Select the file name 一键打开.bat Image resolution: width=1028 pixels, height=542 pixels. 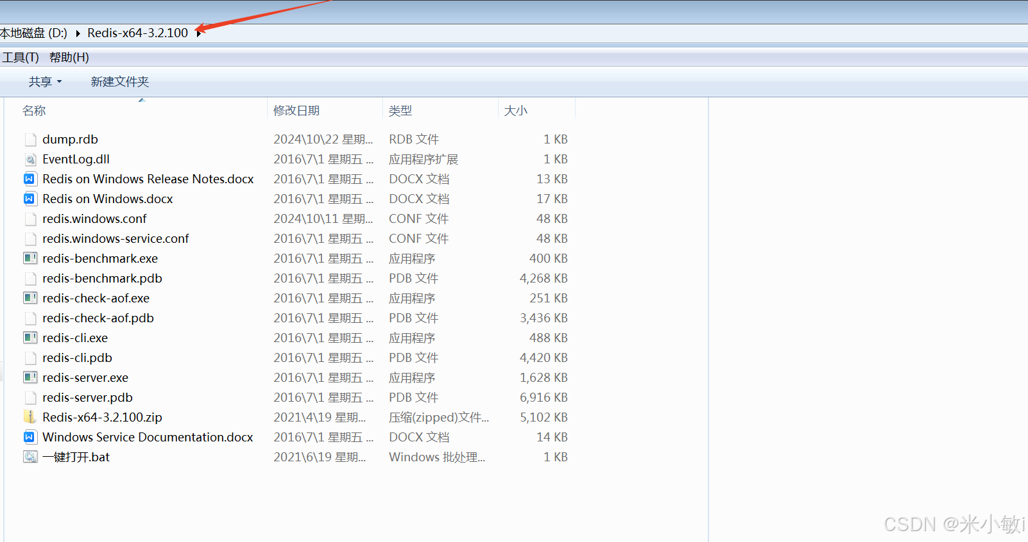coord(76,457)
